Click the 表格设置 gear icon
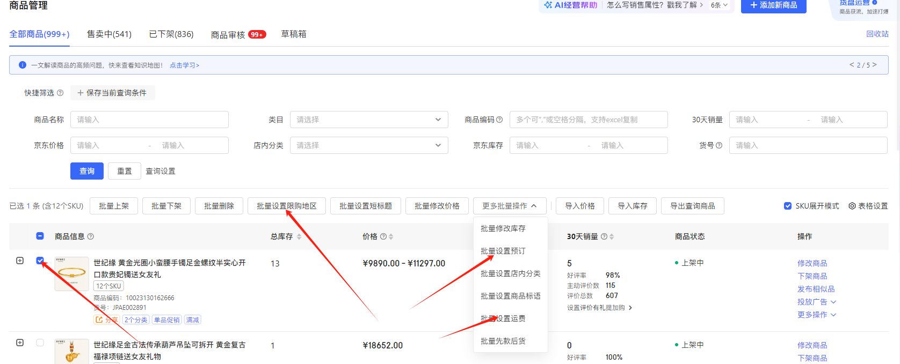The height and width of the screenshot is (364, 900). point(852,206)
